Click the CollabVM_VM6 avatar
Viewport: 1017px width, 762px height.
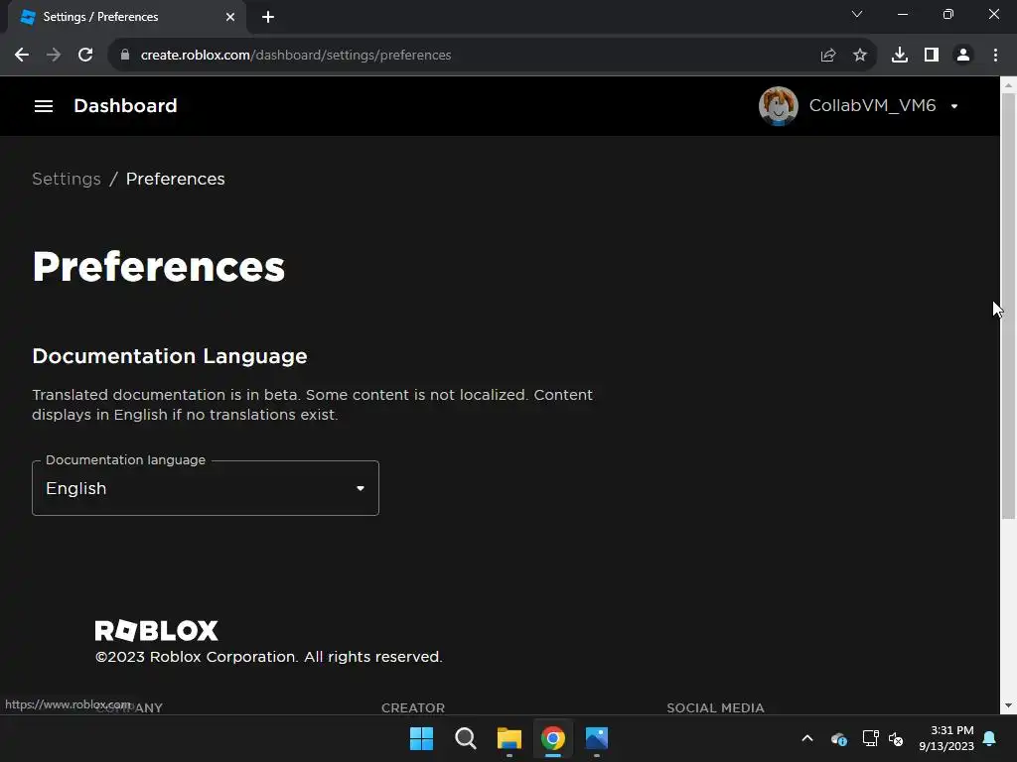click(x=778, y=105)
